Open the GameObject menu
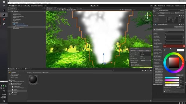This screenshot has height=104, width=186. pyautogui.click(x=22, y=3)
